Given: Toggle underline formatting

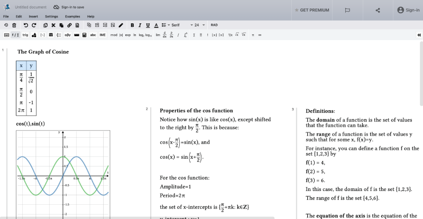Looking at the screenshot, I should click(148, 25).
